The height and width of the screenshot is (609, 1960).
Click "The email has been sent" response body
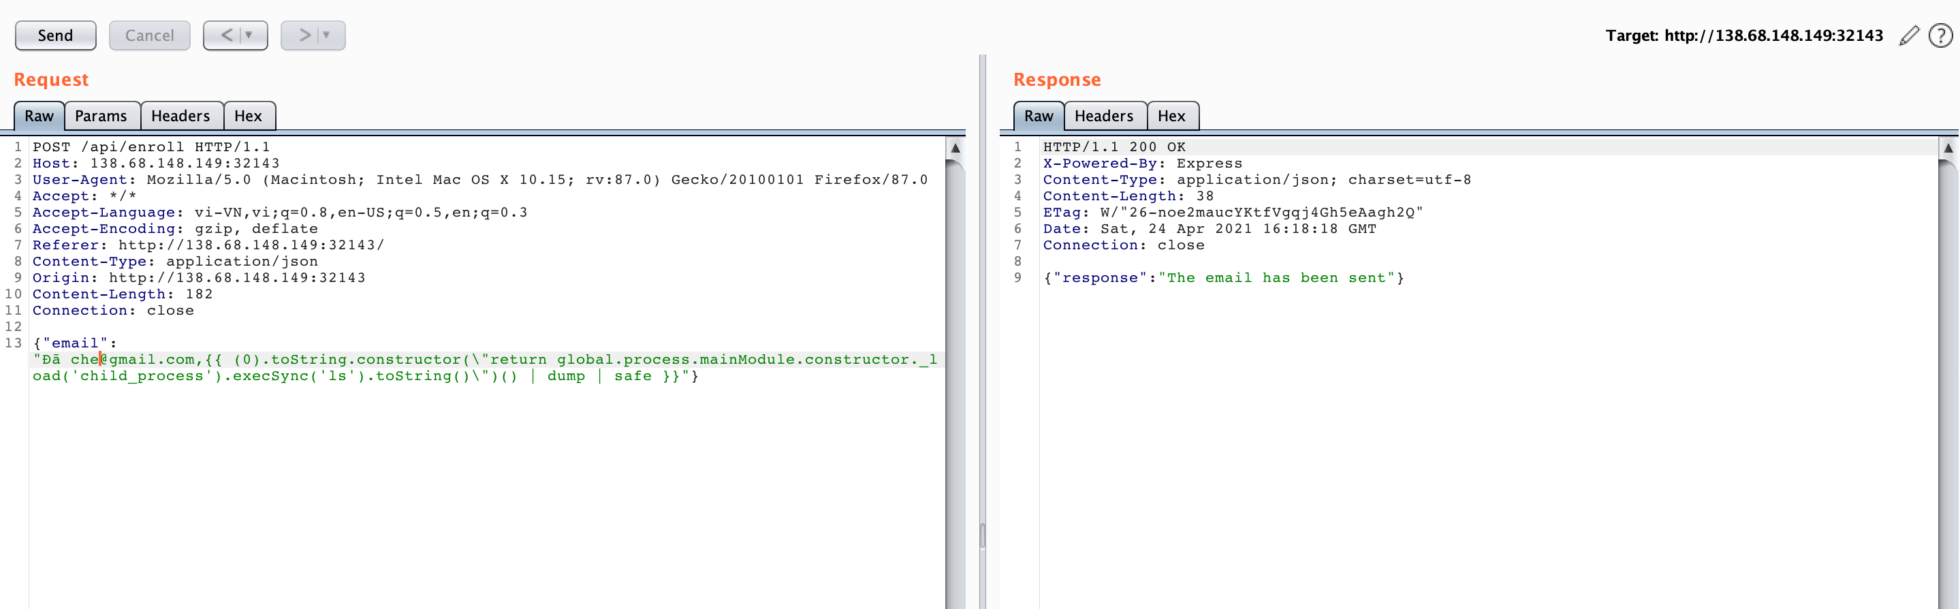pos(1277,278)
